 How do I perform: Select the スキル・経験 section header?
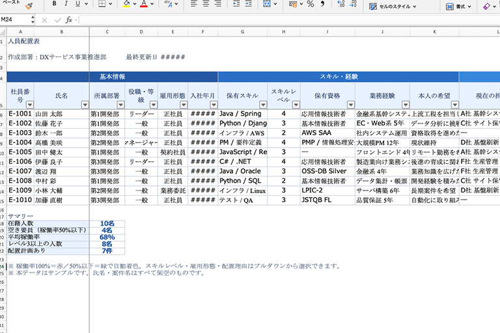pos(339,77)
